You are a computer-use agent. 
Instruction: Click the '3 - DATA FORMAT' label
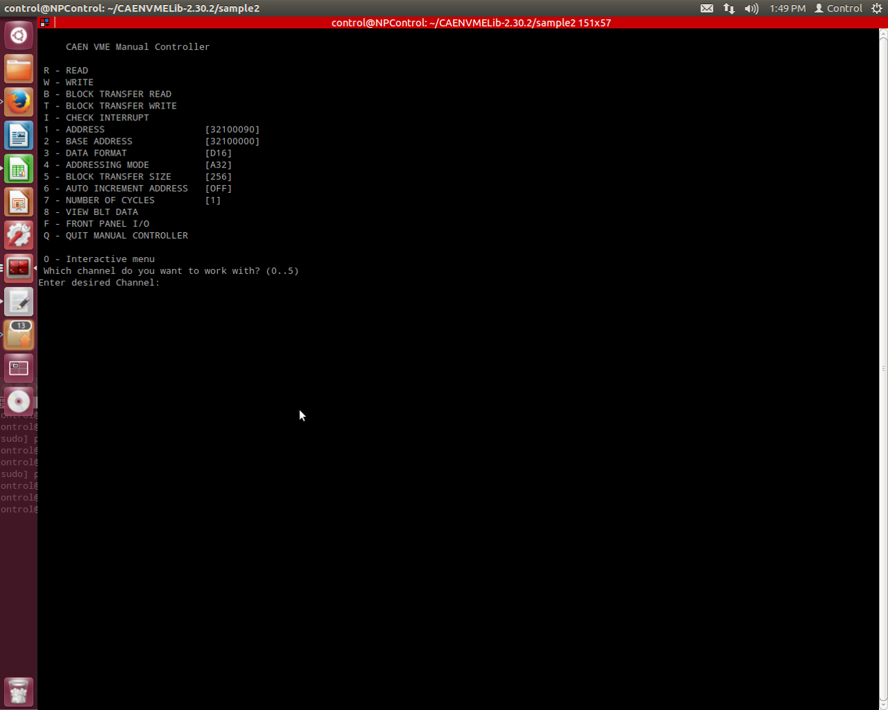[85, 153]
